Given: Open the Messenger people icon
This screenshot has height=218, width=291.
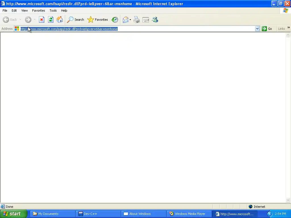Looking at the screenshot, I should click(155, 20).
